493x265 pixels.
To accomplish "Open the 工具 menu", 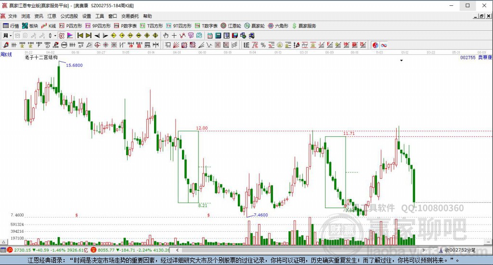I will click(99, 16).
